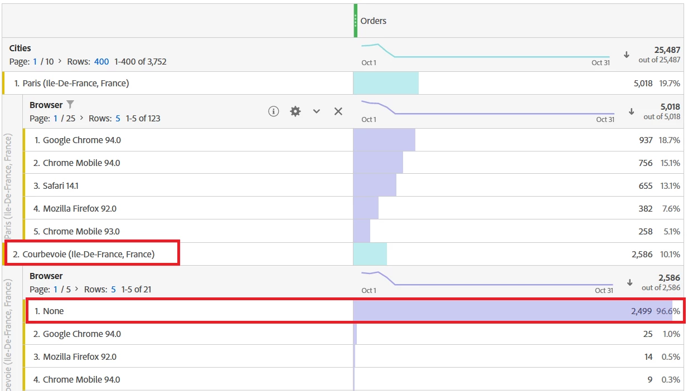688x391 pixels.
Task: Select Chrome Mobile 93.0 row
Action: 353,231
